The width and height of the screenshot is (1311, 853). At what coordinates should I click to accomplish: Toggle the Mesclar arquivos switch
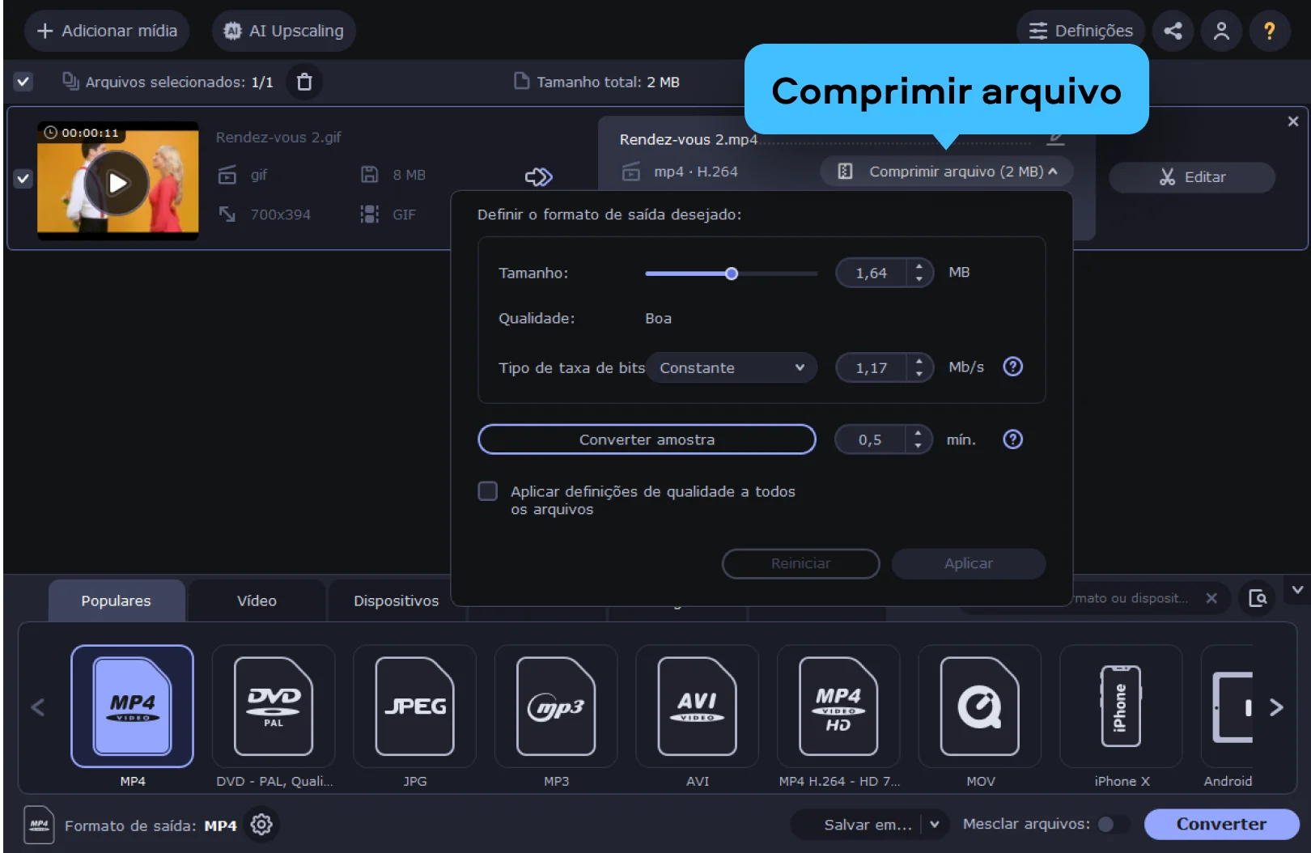1112,824
